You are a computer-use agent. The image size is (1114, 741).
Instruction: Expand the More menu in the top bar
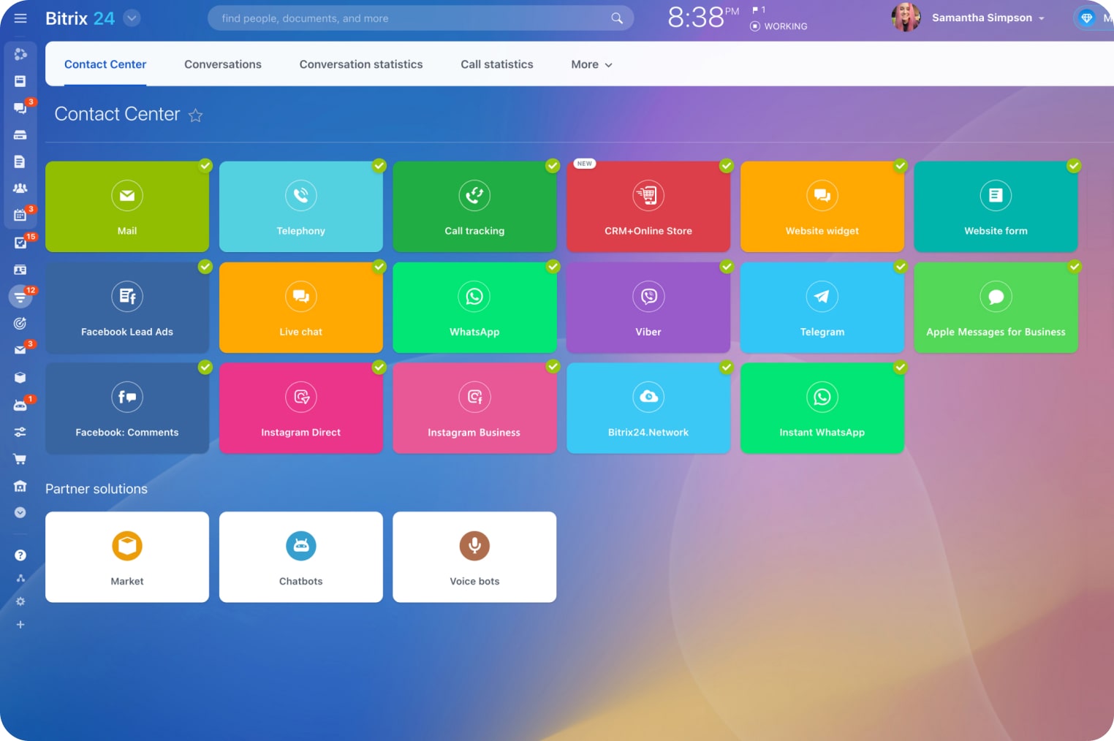591,64
